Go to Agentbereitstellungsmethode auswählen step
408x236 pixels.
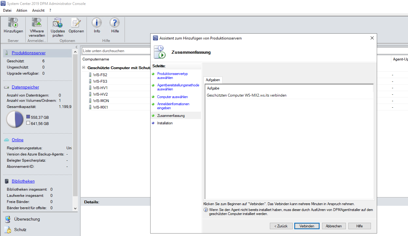(x=178, y=87)
